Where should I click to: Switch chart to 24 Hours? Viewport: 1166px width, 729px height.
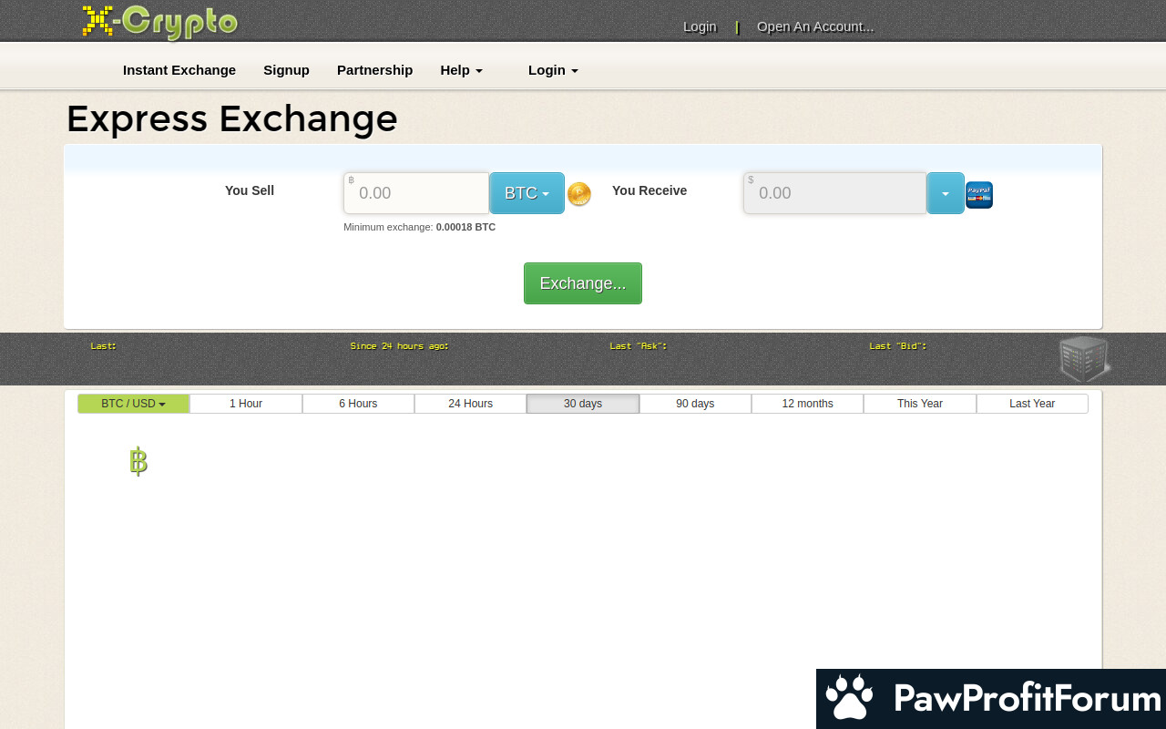470,404
